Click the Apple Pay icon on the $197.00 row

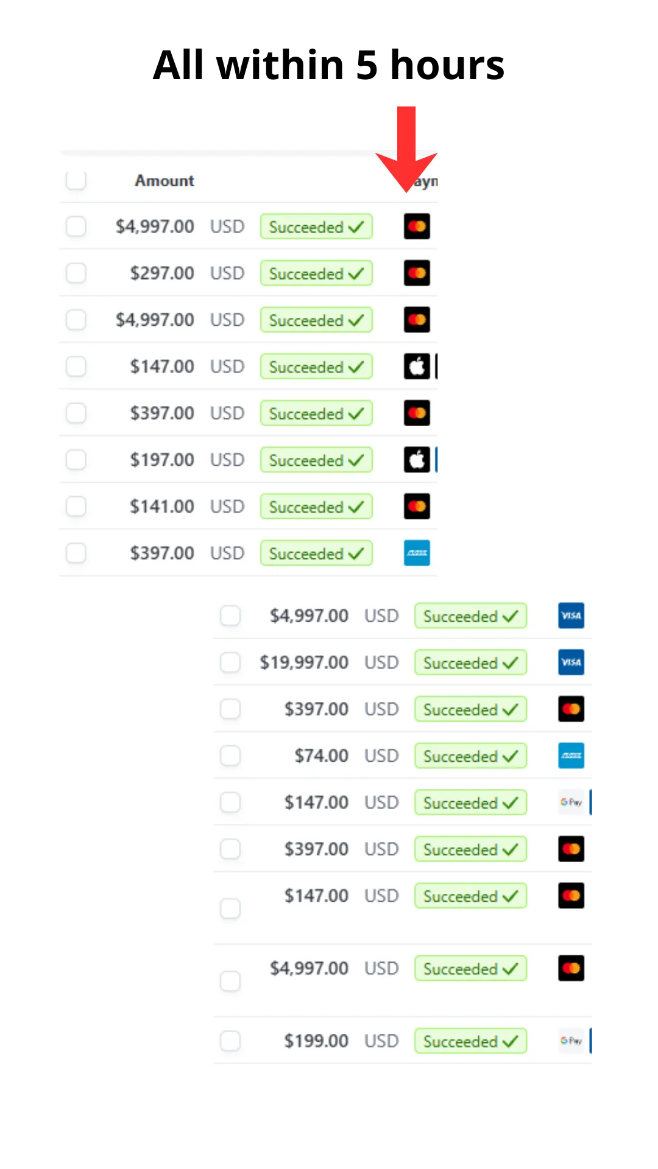(x=417, y=460)
